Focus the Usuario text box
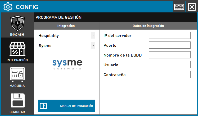The height and width of the screenshot is (116, 198). pos(169,65)
